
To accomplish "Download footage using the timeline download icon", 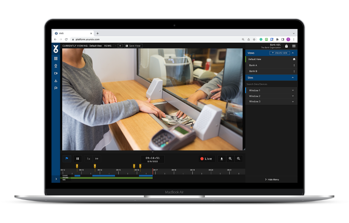I will point(222,159).
